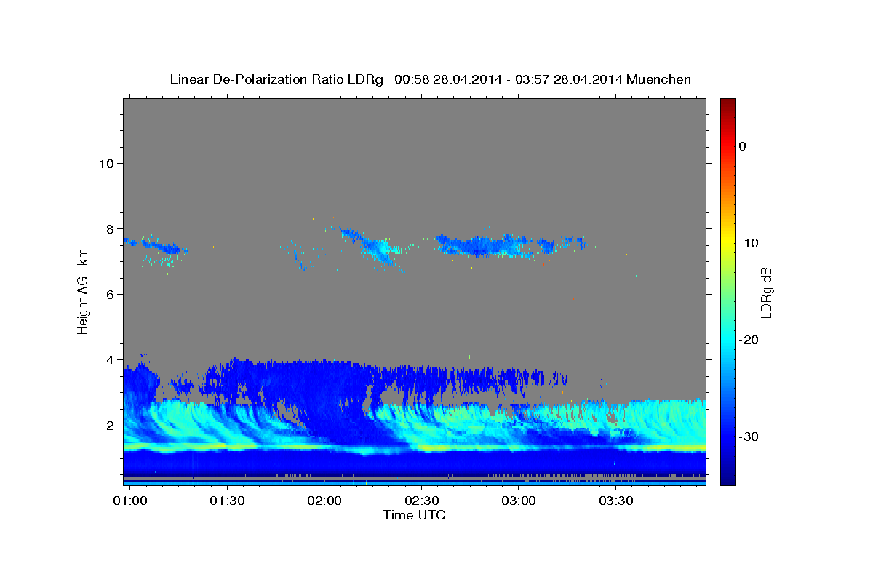Click the 03:00 time tick label

coord(519,501)
